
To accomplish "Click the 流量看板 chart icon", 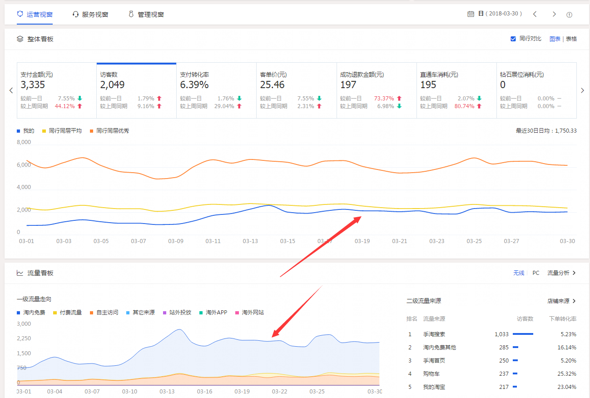I will tap(20, 273).
